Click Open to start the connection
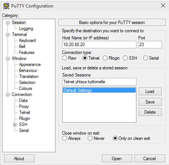Image resolution: width=169 pixels, height=165 pixels. (x=117, y=159)
